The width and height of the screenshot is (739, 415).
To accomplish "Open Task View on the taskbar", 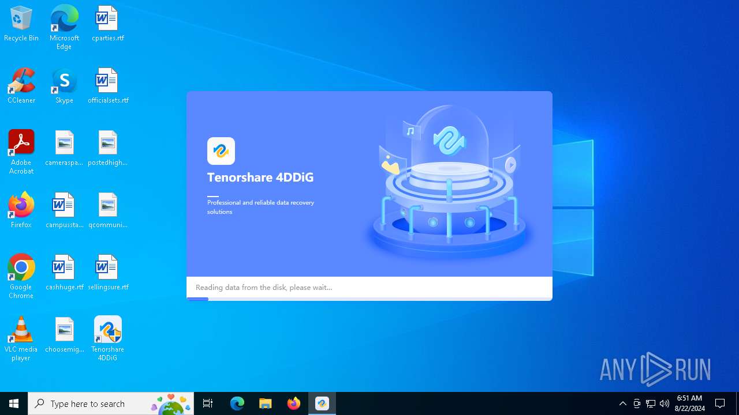I will click(x=208, y=403).
